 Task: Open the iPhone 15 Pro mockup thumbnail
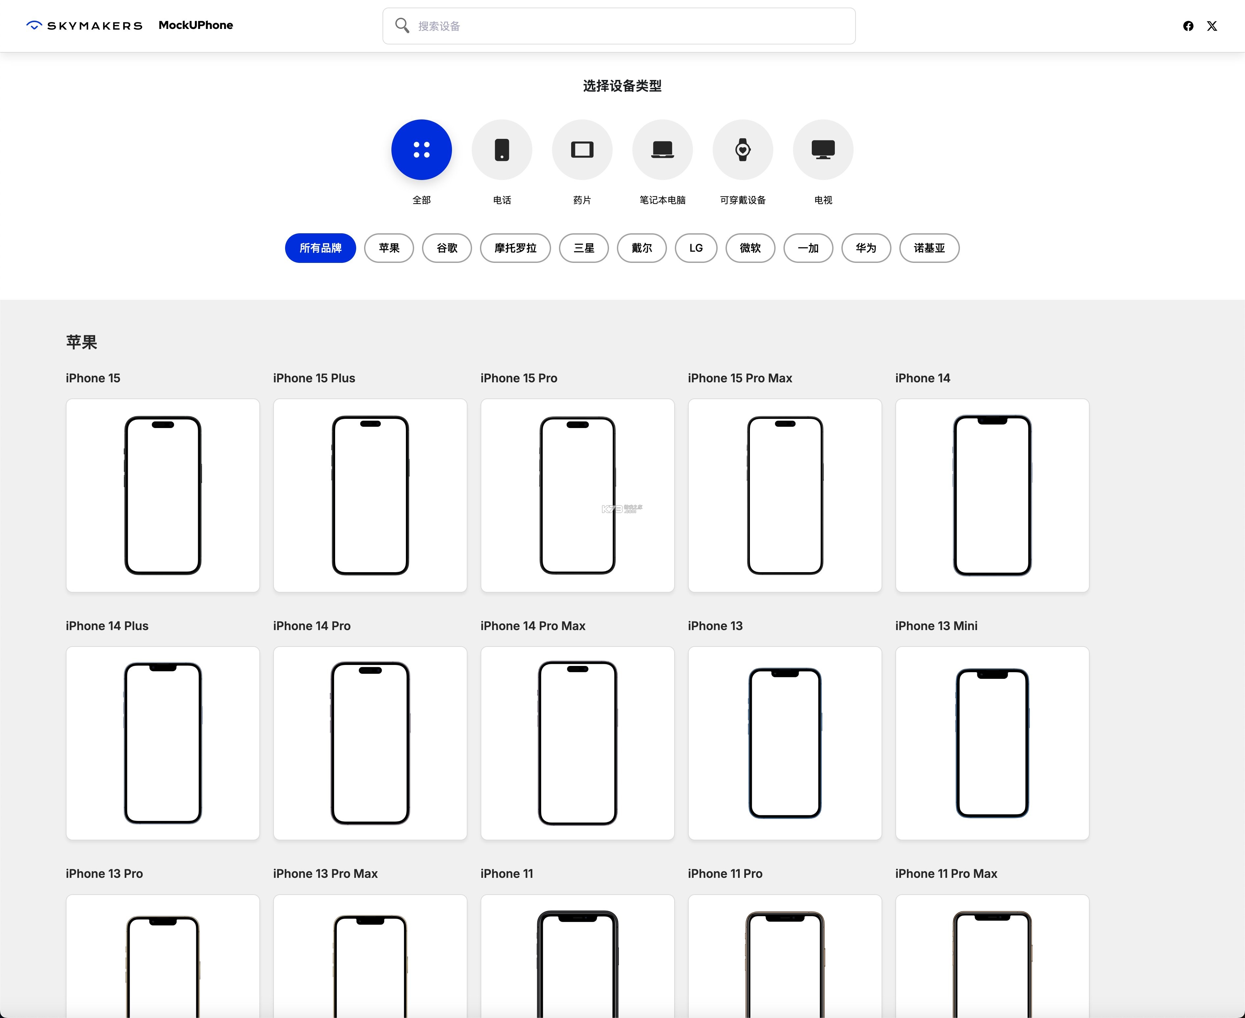pyautogui.click(x=577, y=496)
